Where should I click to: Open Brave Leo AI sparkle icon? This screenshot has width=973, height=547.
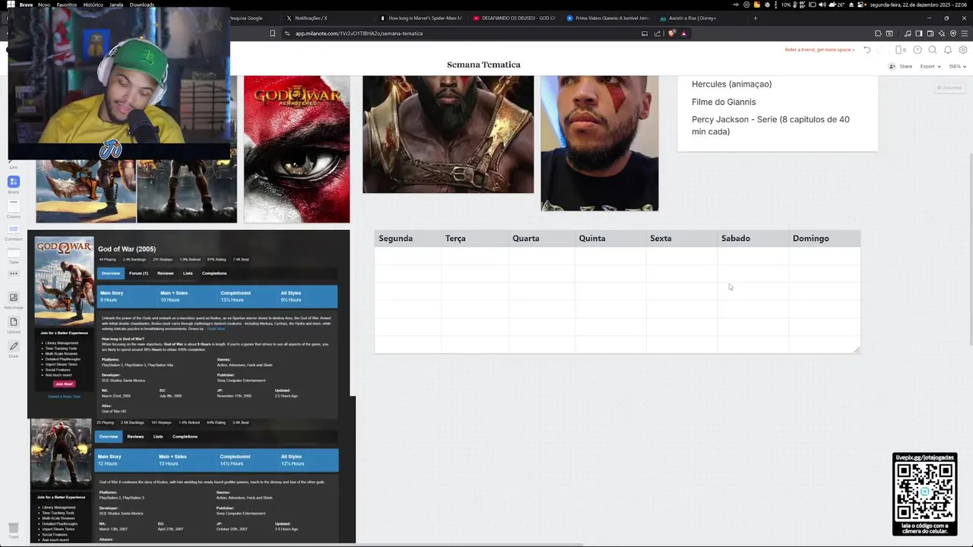pos(942,33)
